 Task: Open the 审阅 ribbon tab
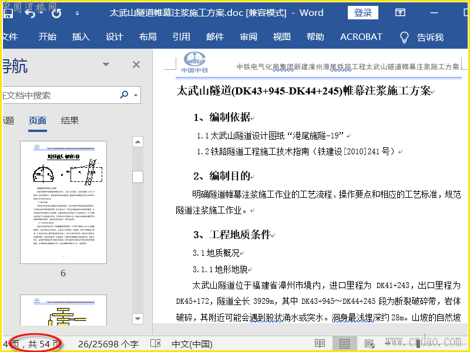[248, 37]
